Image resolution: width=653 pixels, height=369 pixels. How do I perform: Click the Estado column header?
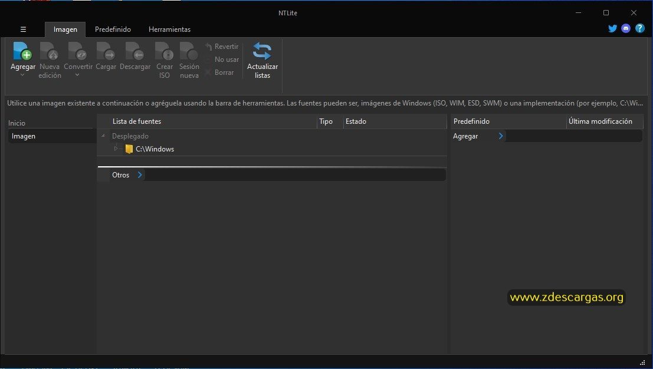click(x=356, y=121)
